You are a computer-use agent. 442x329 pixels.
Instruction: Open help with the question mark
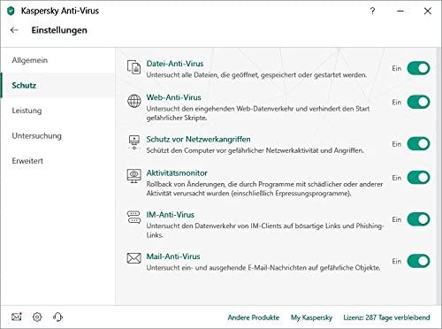(x=372, y=11)
